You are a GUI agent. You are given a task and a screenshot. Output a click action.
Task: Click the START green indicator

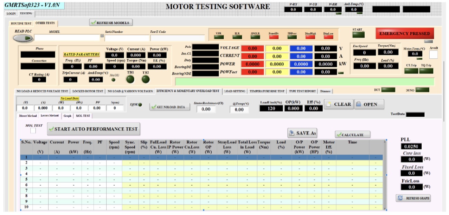(359, 34)
